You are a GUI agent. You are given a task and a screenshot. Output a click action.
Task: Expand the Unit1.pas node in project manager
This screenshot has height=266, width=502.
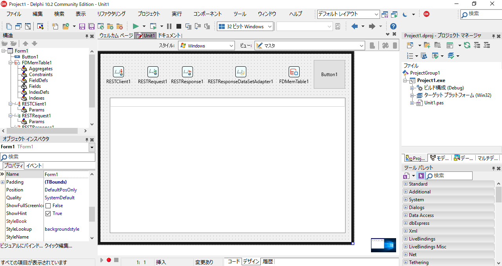click(x=411, y=103)
